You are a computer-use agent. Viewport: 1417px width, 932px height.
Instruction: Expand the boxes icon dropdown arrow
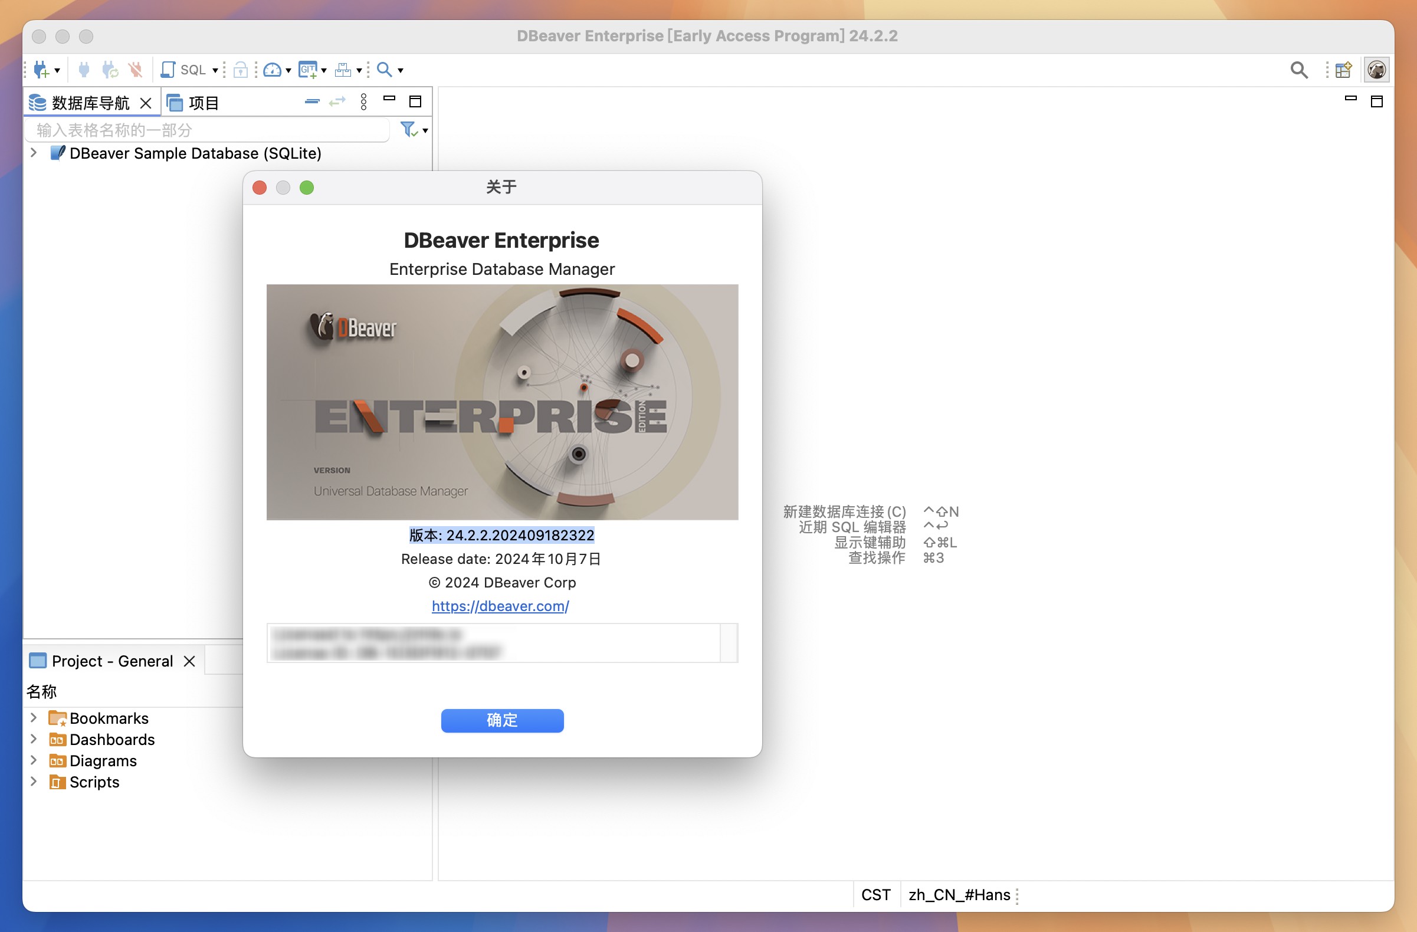click(x=359, y=71)
